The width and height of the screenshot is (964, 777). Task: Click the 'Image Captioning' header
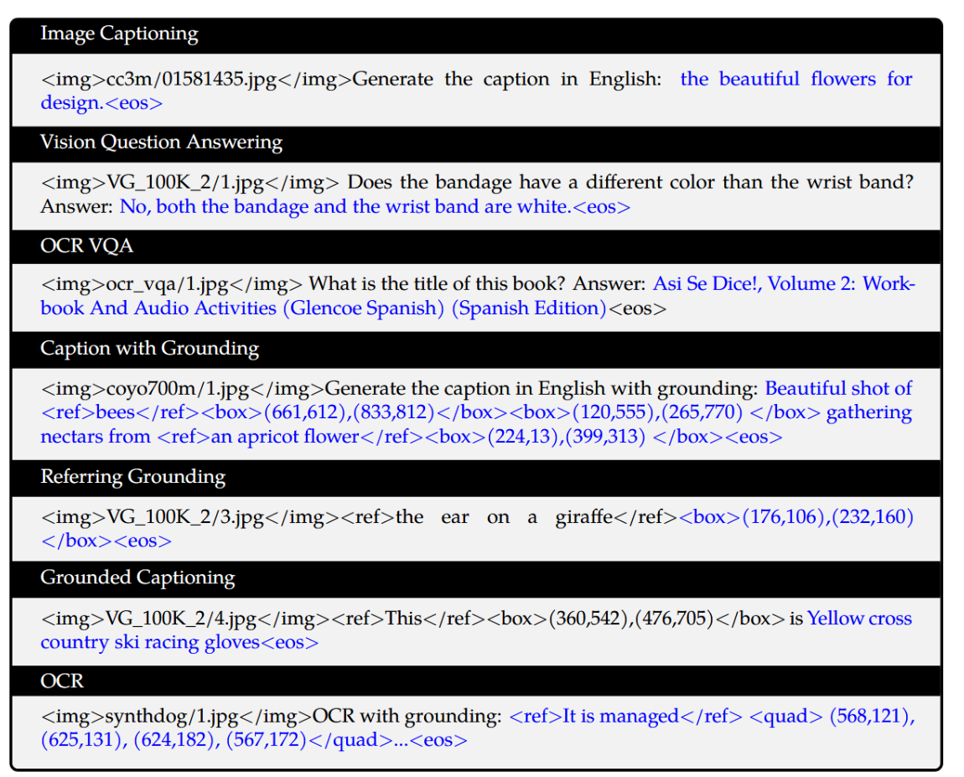pyautogui.click(x=119, y=34)
